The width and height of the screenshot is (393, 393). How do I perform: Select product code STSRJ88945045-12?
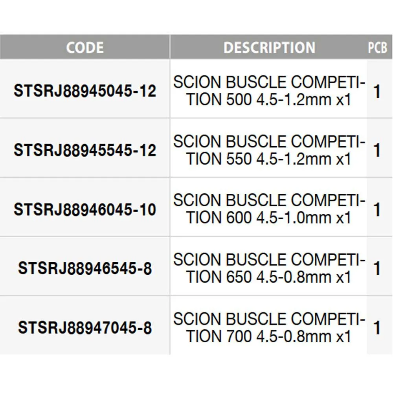click(x=85, y=91)
